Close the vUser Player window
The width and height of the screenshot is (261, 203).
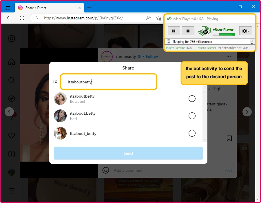(251, 19)
